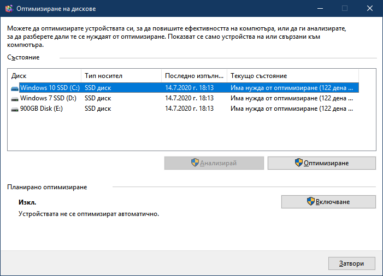Click the drive icon for Windows 10 SSD (C:)
The image size is (383, 276).
click(15, 88)
